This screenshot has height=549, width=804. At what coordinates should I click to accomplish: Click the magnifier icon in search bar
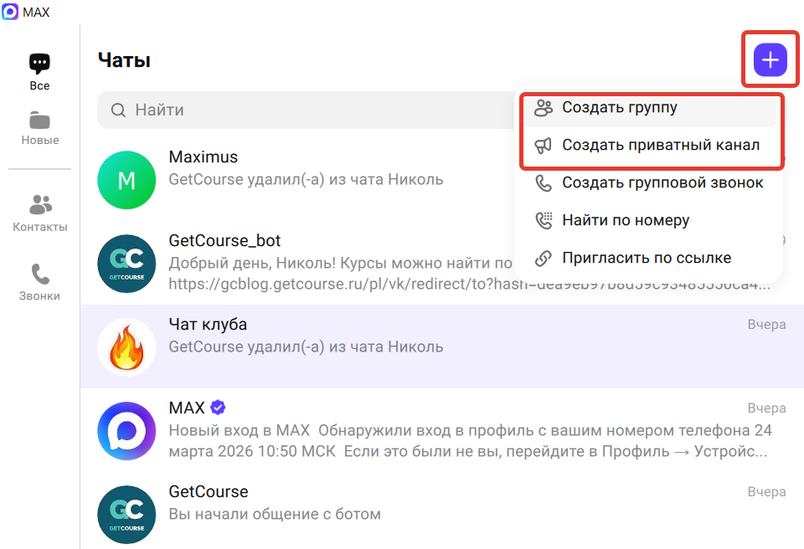[x=120, y=110]
